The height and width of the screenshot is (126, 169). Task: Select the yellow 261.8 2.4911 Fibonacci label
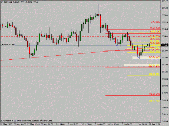click(155, 101)
